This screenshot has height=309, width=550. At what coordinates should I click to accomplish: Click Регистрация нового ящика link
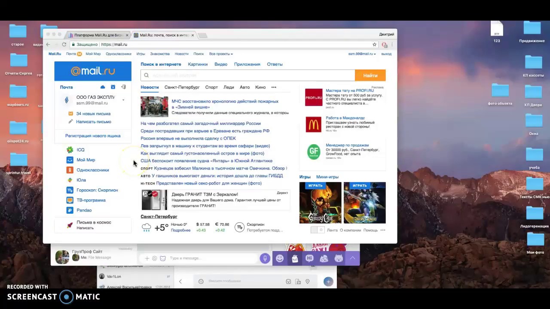(93, 136)
